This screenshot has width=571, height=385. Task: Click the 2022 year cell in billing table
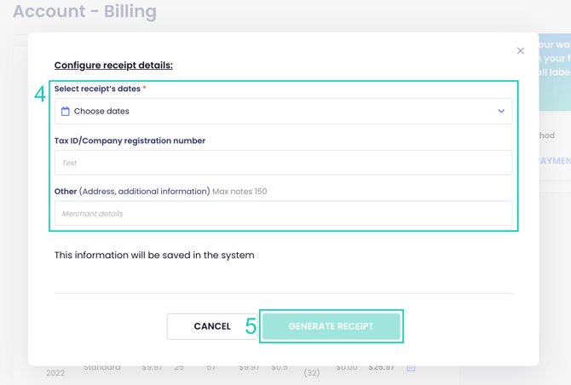(x=55, y=373)
